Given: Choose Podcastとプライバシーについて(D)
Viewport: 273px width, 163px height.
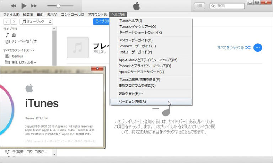Looking at the screenshot, I should click(x=151, y=66).
